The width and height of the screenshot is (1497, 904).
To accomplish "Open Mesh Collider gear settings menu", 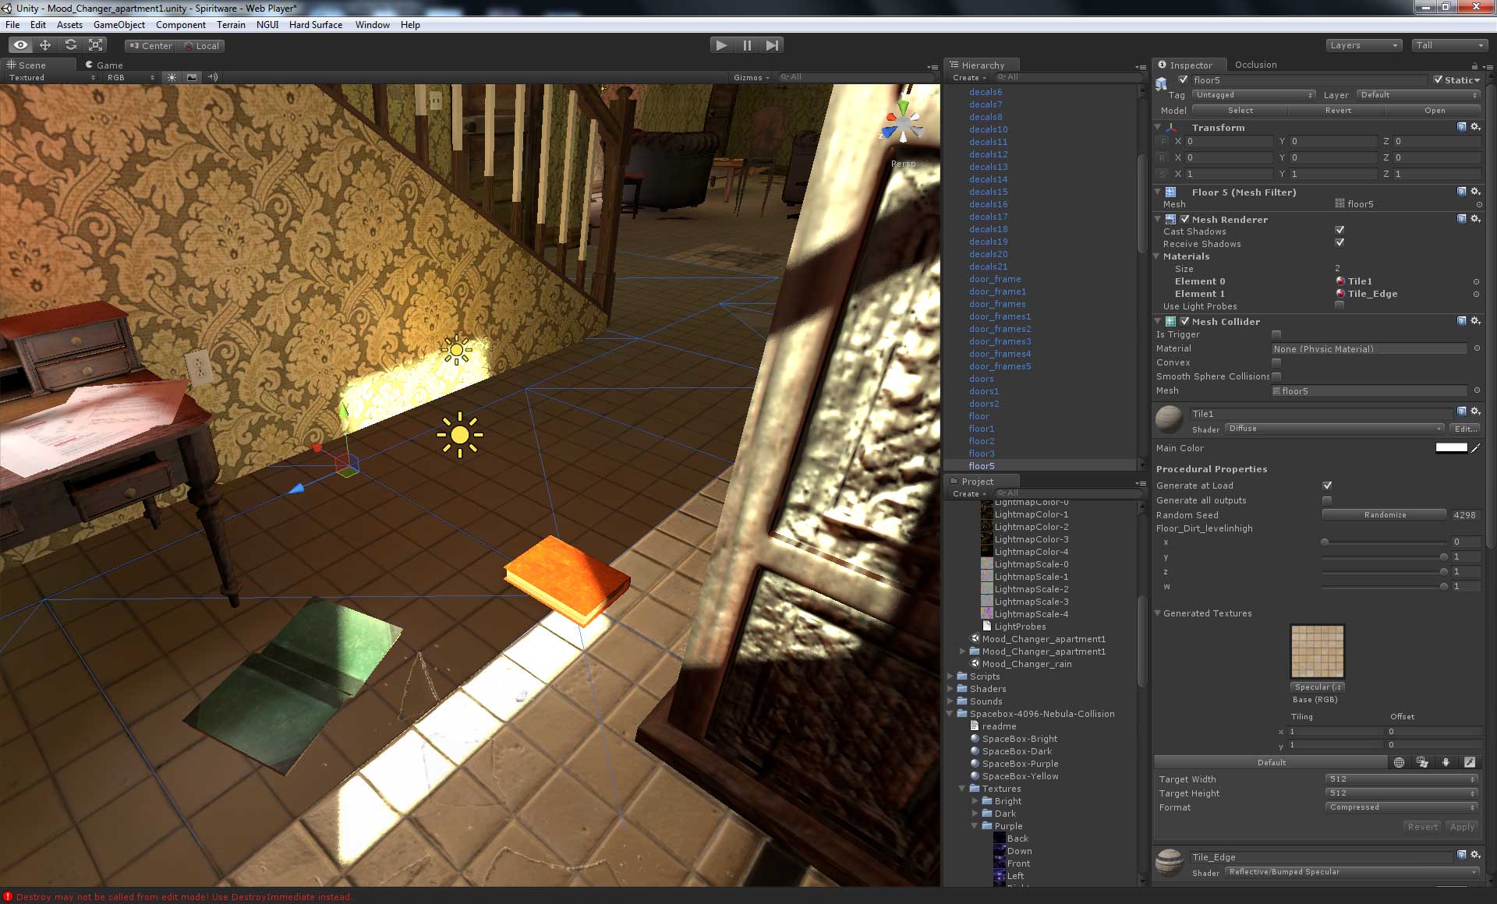I will click(x=1475, y=321).
